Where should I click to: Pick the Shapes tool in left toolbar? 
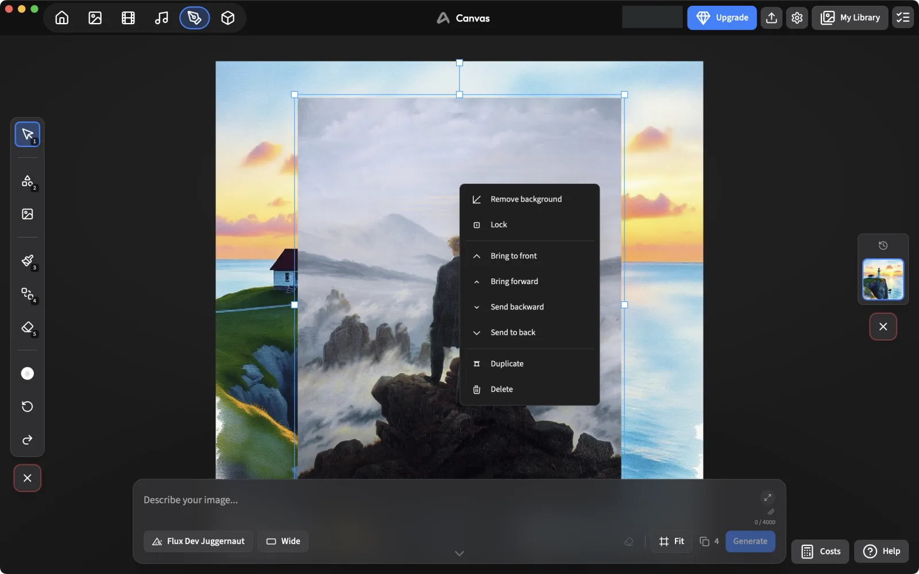pos(28,181)
